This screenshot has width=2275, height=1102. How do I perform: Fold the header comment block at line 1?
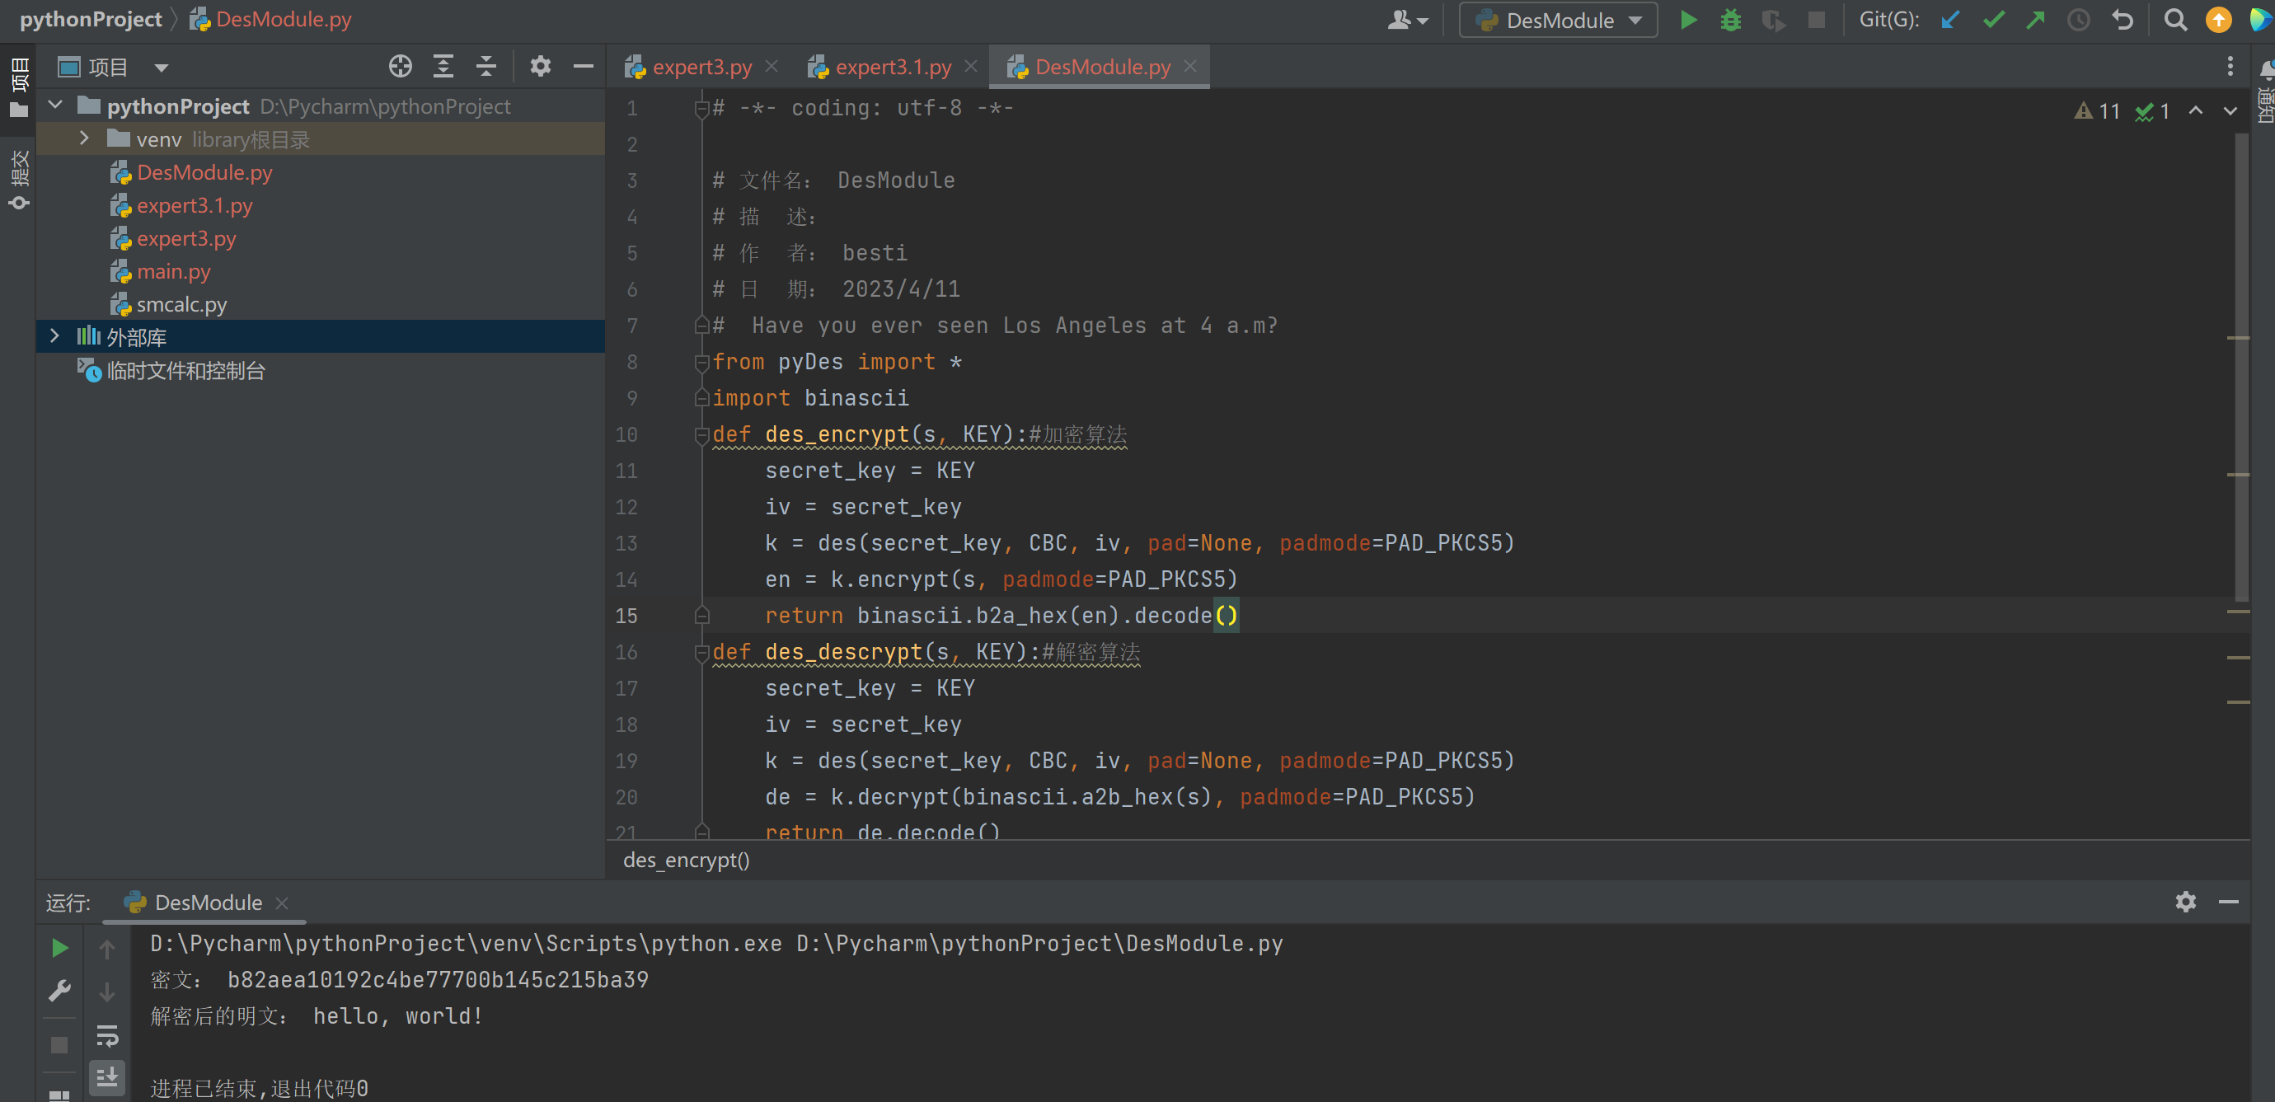702,109
